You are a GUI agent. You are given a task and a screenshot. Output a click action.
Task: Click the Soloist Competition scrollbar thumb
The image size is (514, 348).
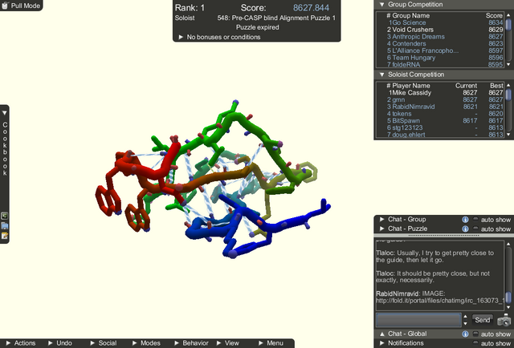508,95
